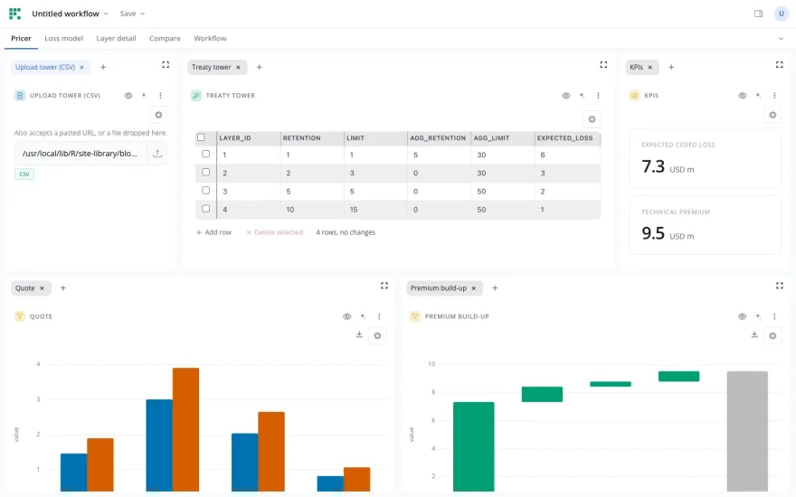This screenshot has width=796, height=497.
Task: Maximize the KPIs panel
Action: tap(779, 65)
